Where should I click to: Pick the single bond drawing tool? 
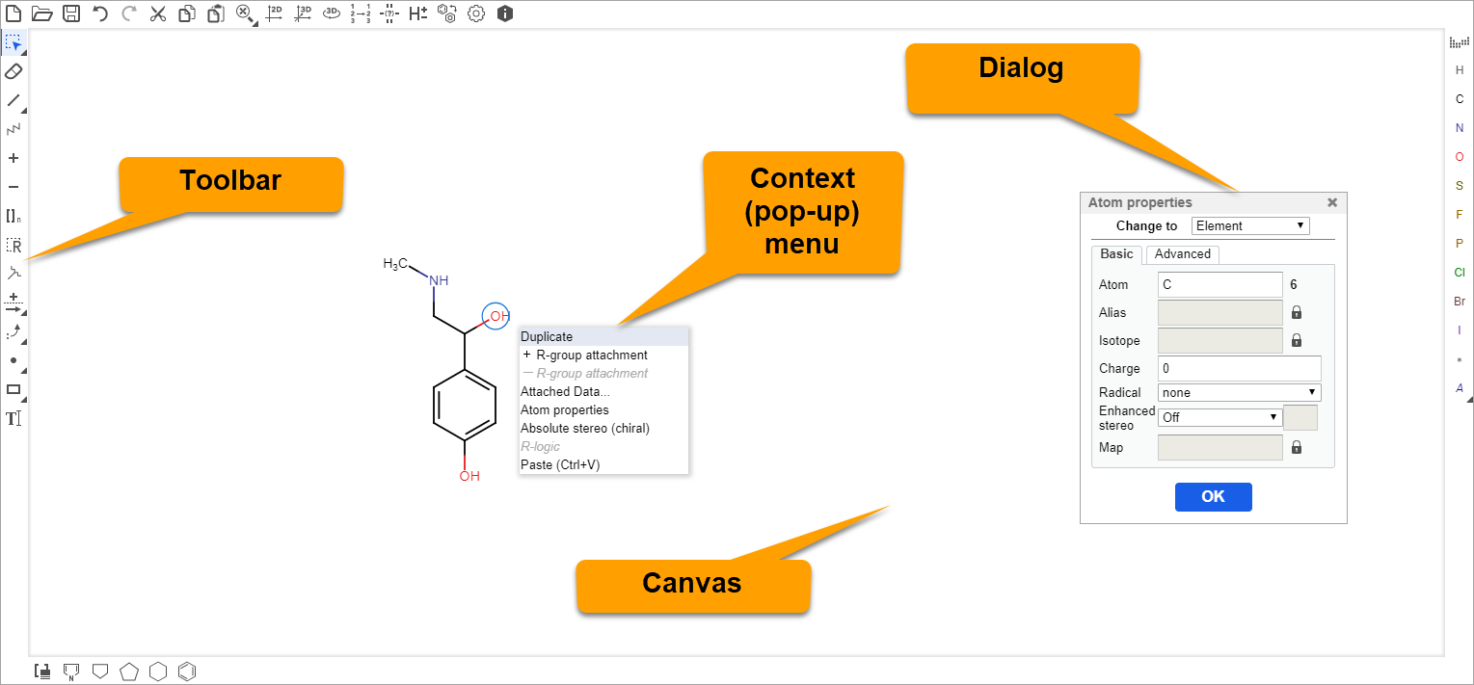pos(13,100)
